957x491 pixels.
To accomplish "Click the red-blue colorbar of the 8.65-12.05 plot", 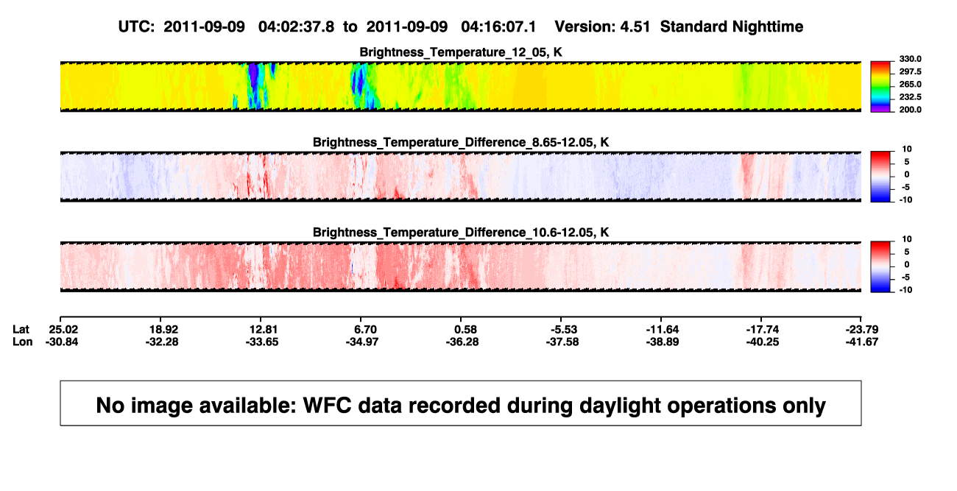I will (881, 176).
